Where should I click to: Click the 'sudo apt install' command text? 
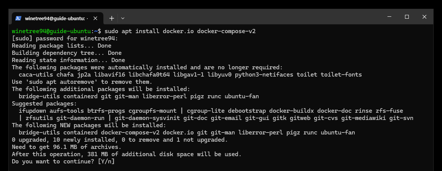(132, 31)
